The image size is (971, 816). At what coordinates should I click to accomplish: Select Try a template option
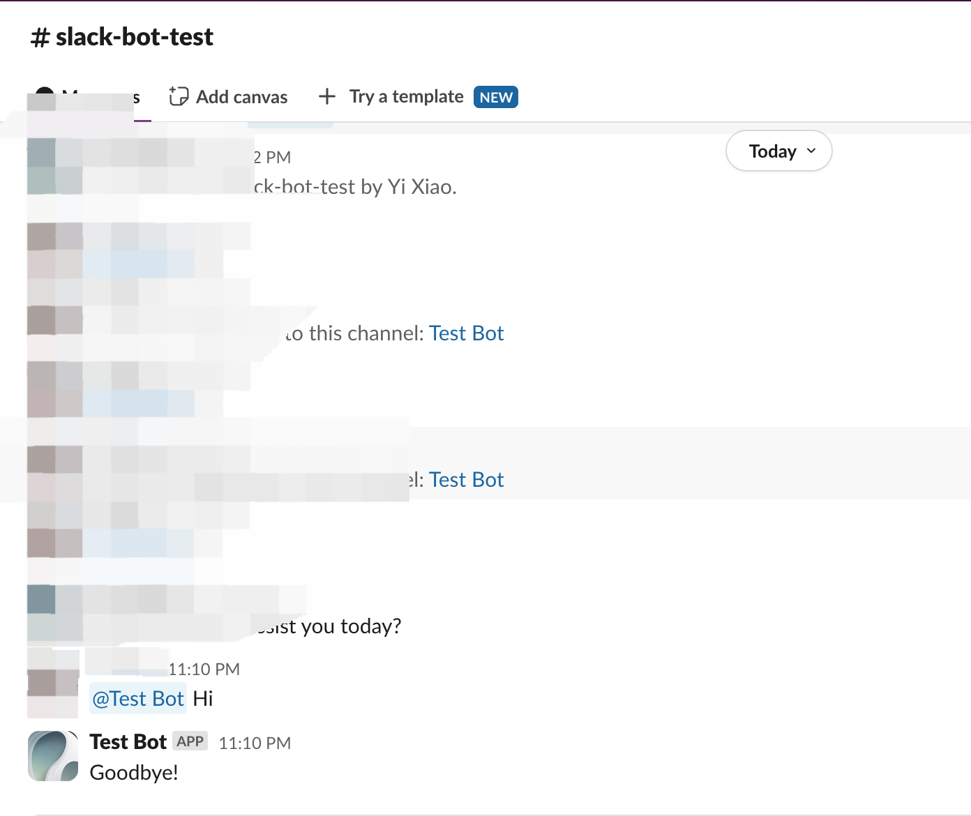pos(406,96)
